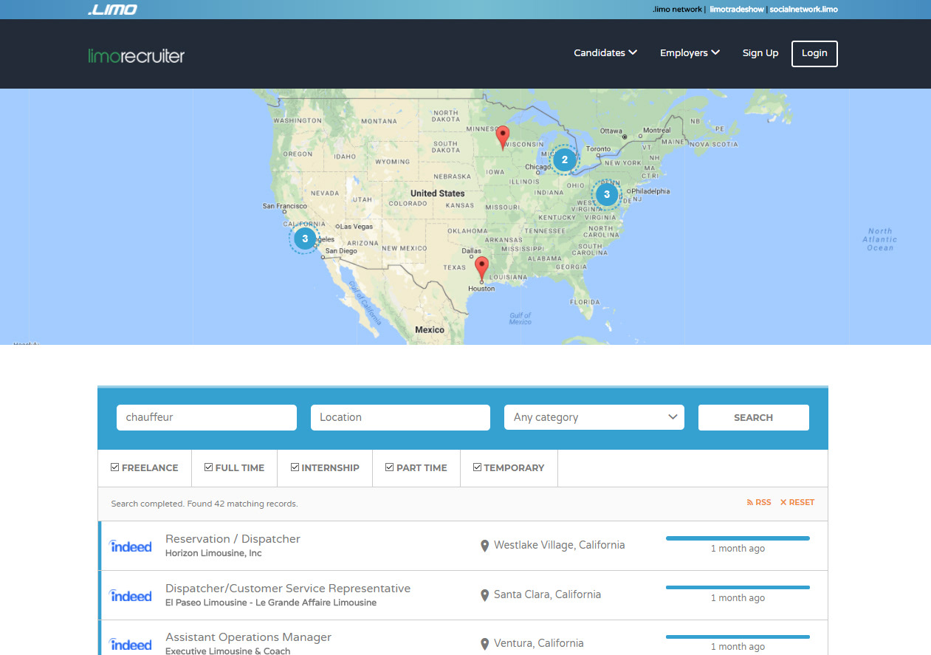Toggle the Part Time checkbox
Image resolution: width=931 pixels, height=655 pixels.
(x=390, y=467)
